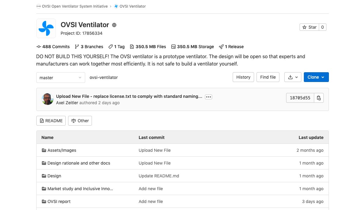The height and width of the screenshot is (210, 364).
Task: Open OVSI report folder
Action: tap(59, 201)
